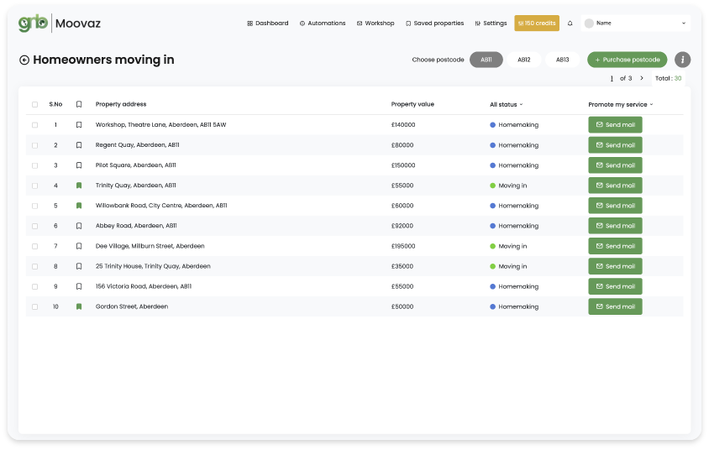Bookmark the Regent Quay property
Screen dimensions: 709x450
point(79,145)
